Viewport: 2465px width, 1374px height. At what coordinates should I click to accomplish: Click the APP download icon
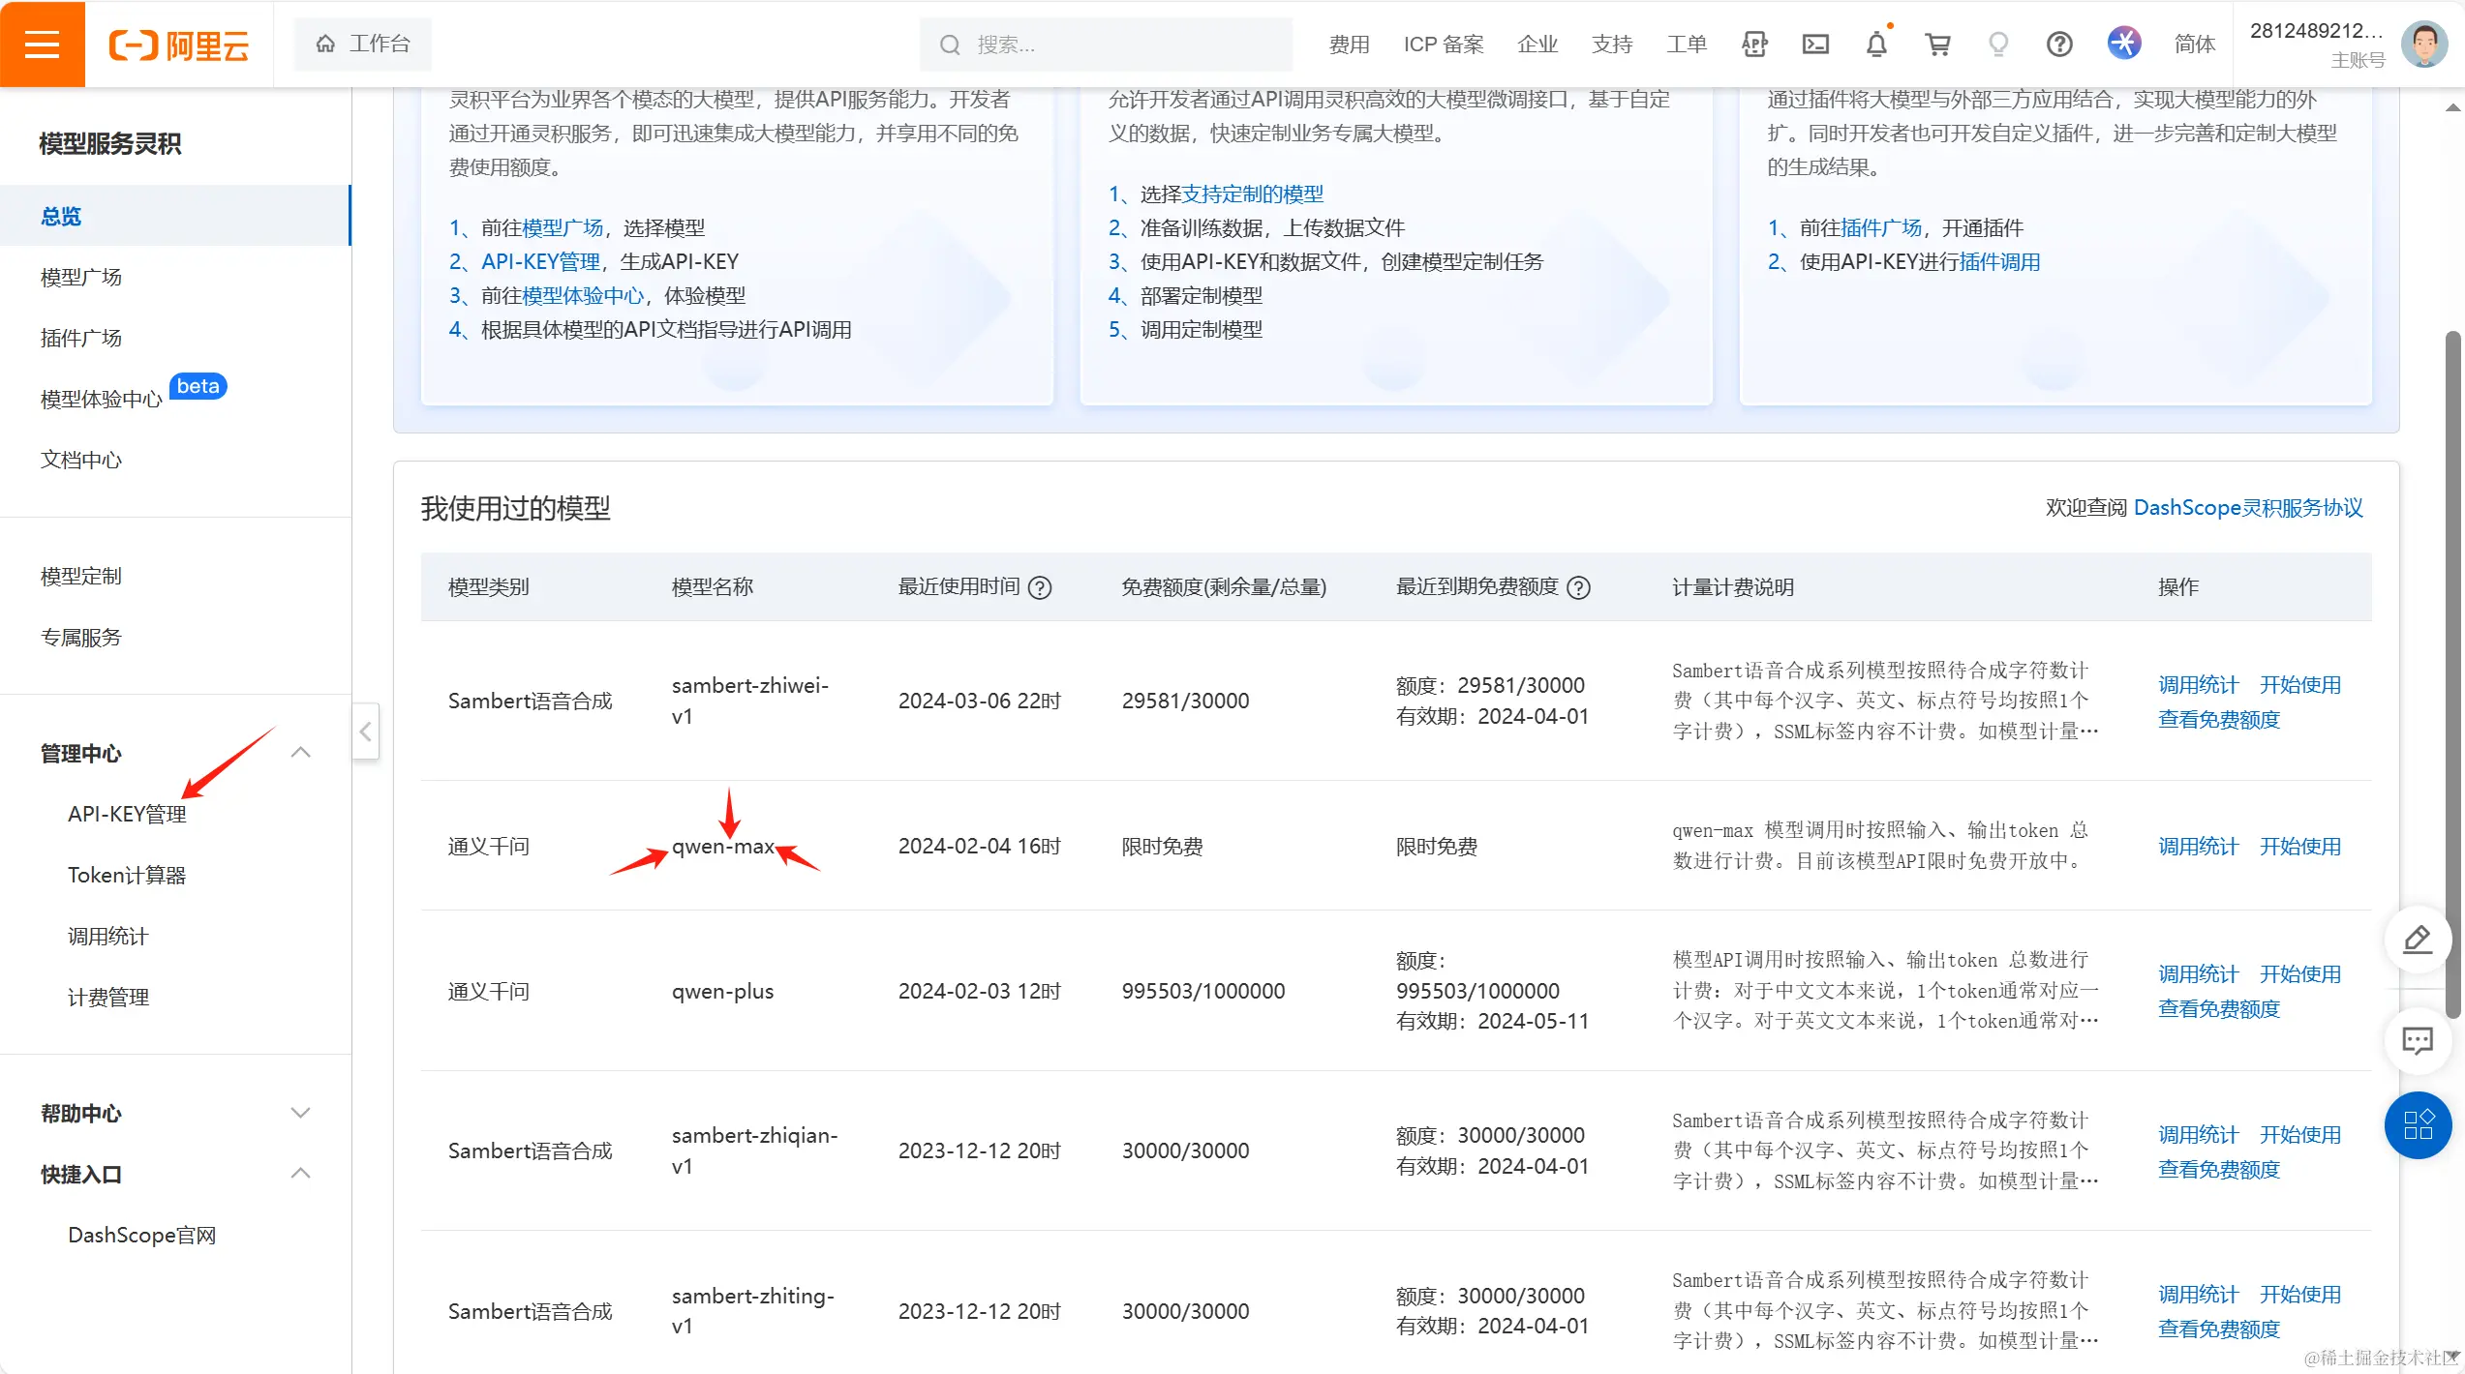pyautogui.click(x=1754, y=44)
